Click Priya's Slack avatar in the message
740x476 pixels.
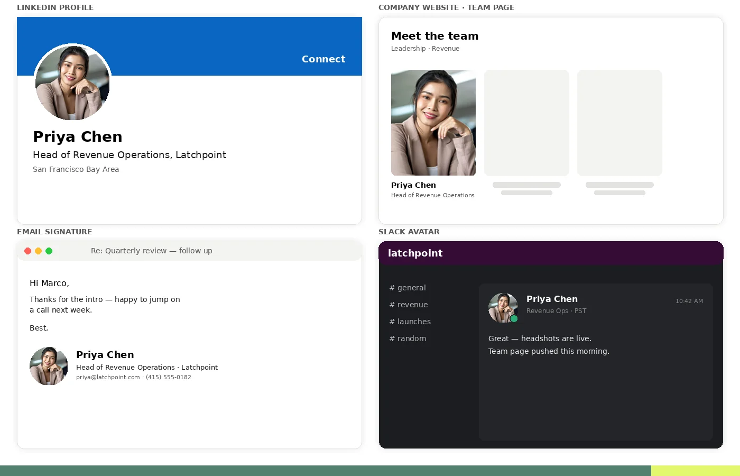point(503,307)
